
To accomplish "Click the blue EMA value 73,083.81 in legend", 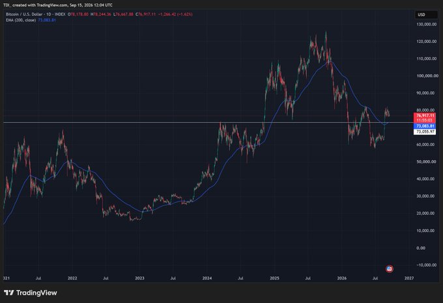I will click(x=47, y=20).
